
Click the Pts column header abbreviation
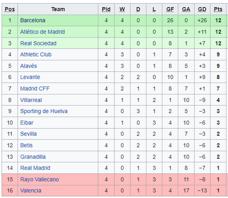click(x=218, y=9)
